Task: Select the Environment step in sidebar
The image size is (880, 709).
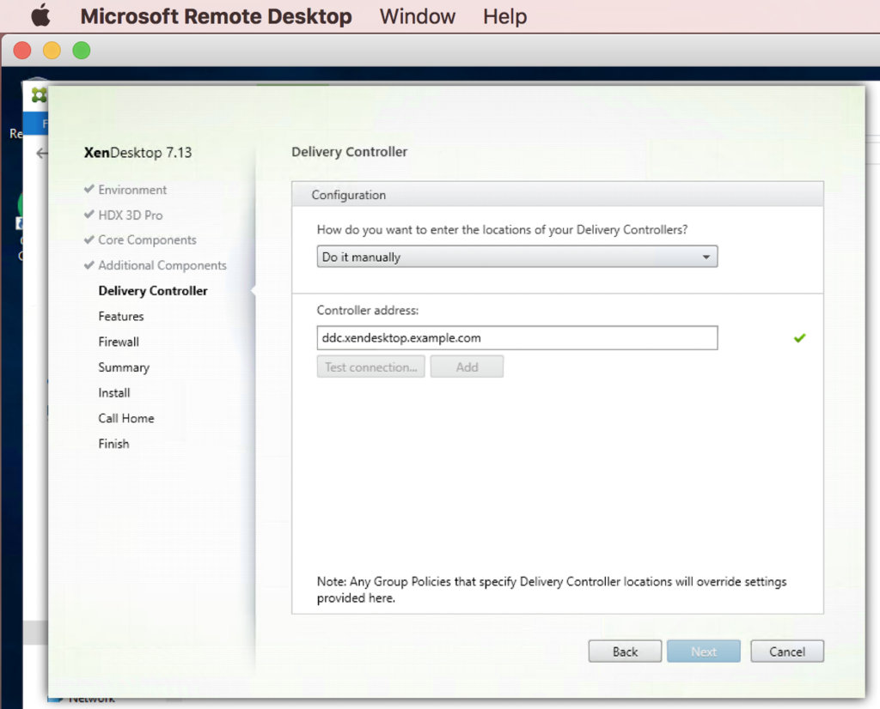Action: (x=132, y=190)
